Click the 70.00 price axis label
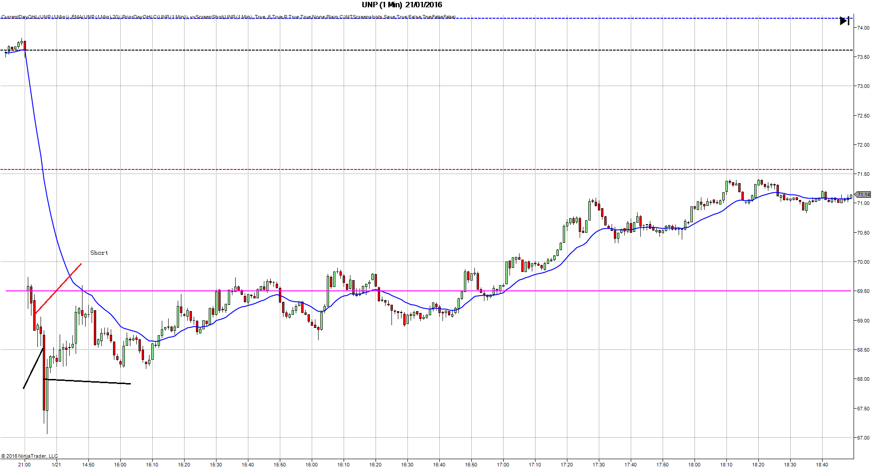Image resolution: width=875 pixels, height=471 pixels. (x=863, y=262)
